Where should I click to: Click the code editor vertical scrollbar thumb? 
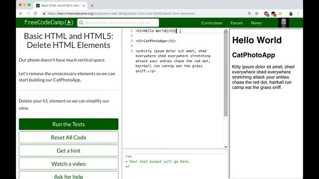click(226, 74)
